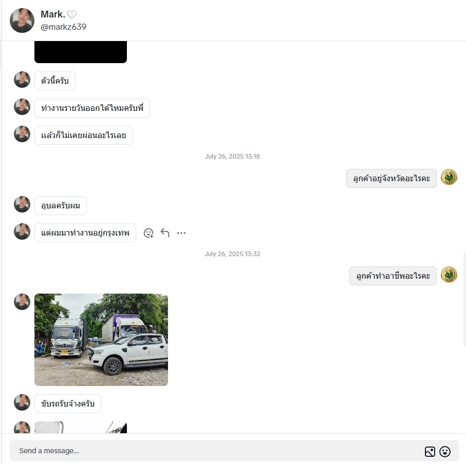
Task: Click the green logo avatar beside the occupation question
Action: [449, 275]
